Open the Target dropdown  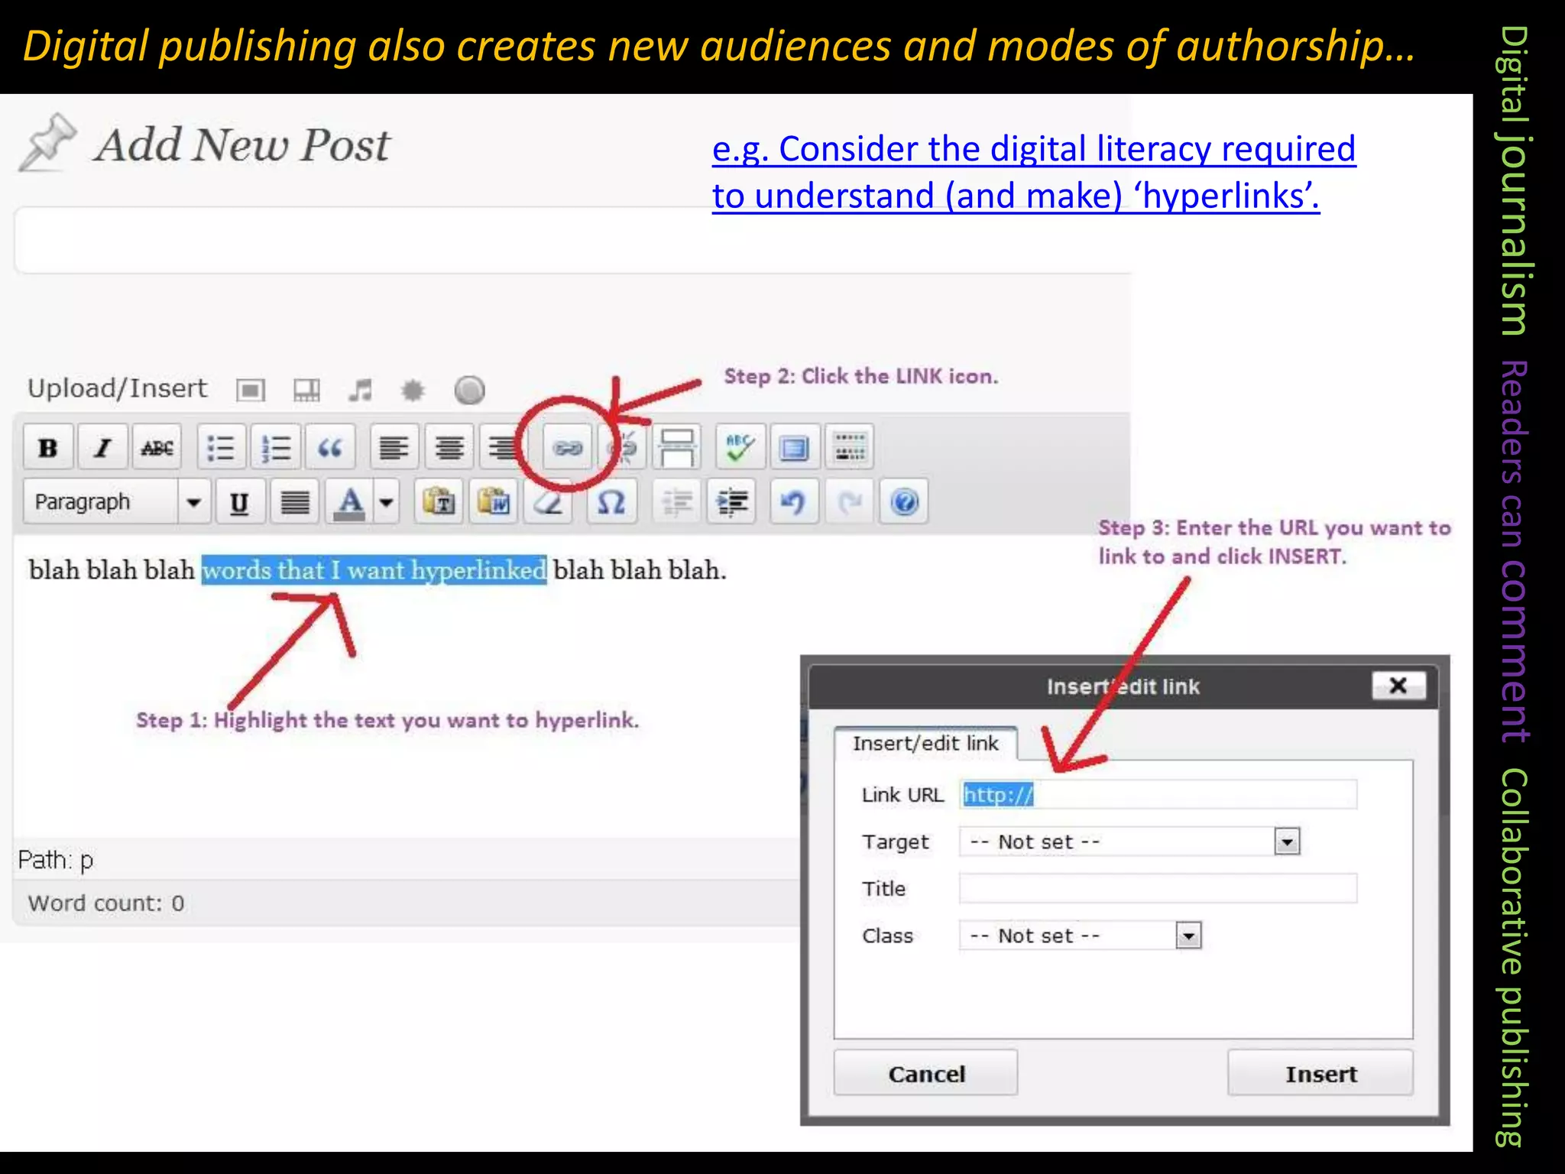1130,842
